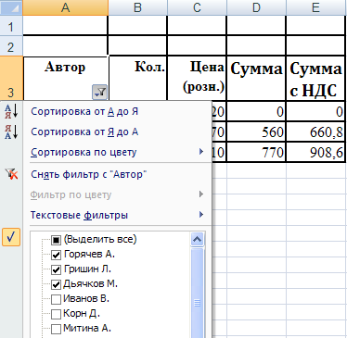Expand arrow next to Сортировка по цвету
The width and height of the screenshot is (347, 338).
tap(201, 152)
